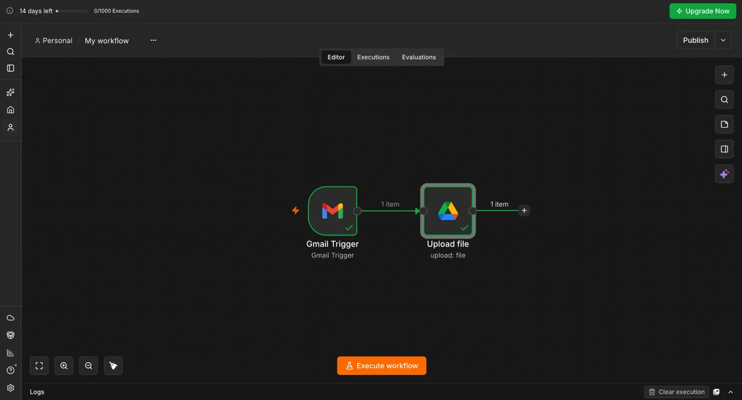
Task: Click "1 item" label between the nodes
Action: (390, 204)
